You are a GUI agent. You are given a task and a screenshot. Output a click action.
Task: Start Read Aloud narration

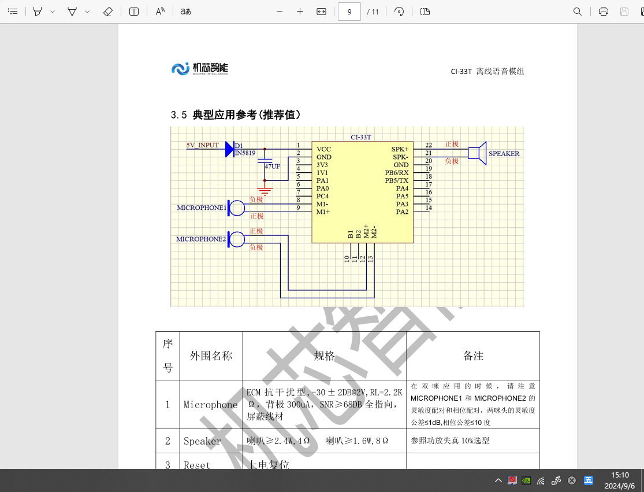click(x=160, y=11)
